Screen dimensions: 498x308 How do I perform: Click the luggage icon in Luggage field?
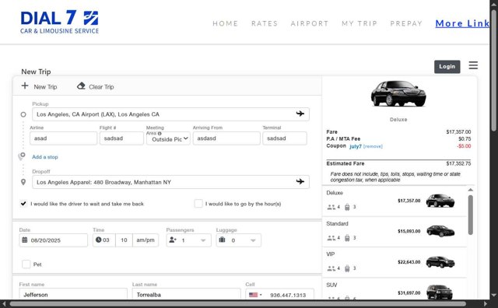pos(222,240)
